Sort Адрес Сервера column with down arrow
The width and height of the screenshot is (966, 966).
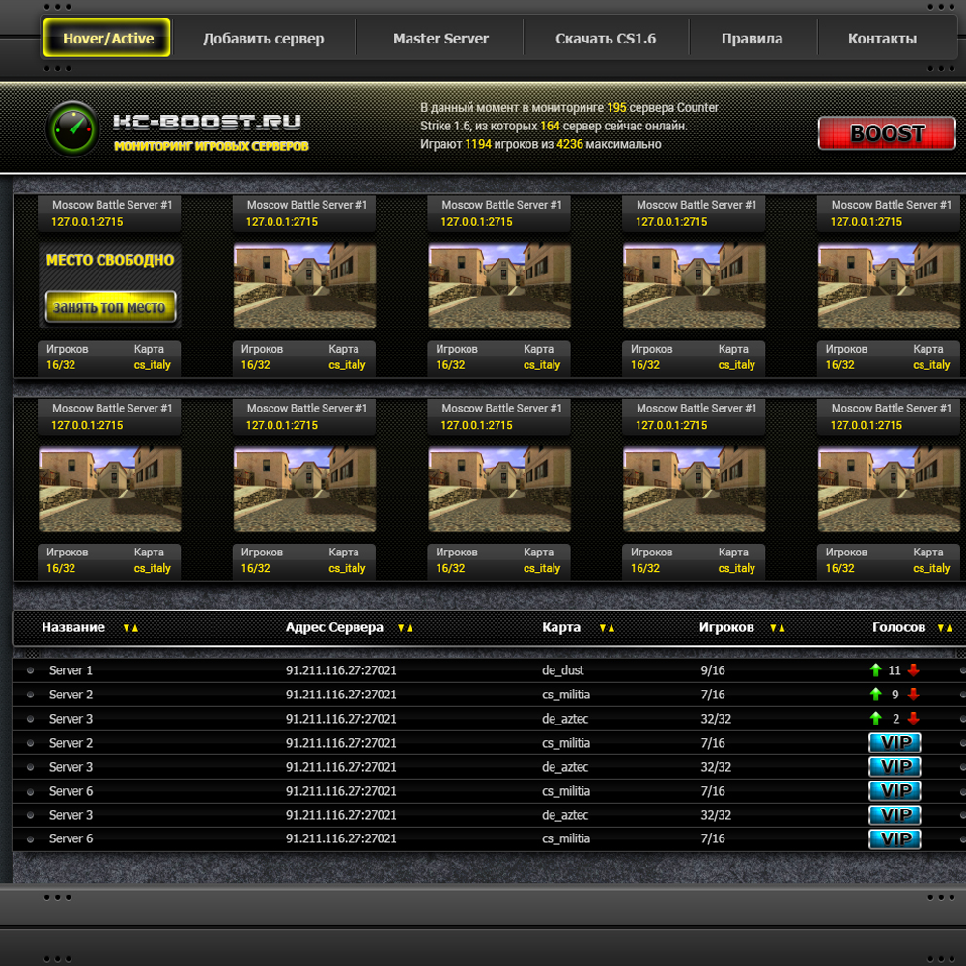point(401,628)
